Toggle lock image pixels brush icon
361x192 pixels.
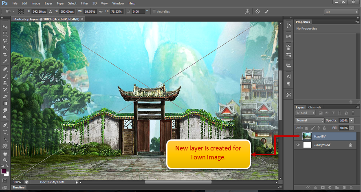(x=313, y=128)
